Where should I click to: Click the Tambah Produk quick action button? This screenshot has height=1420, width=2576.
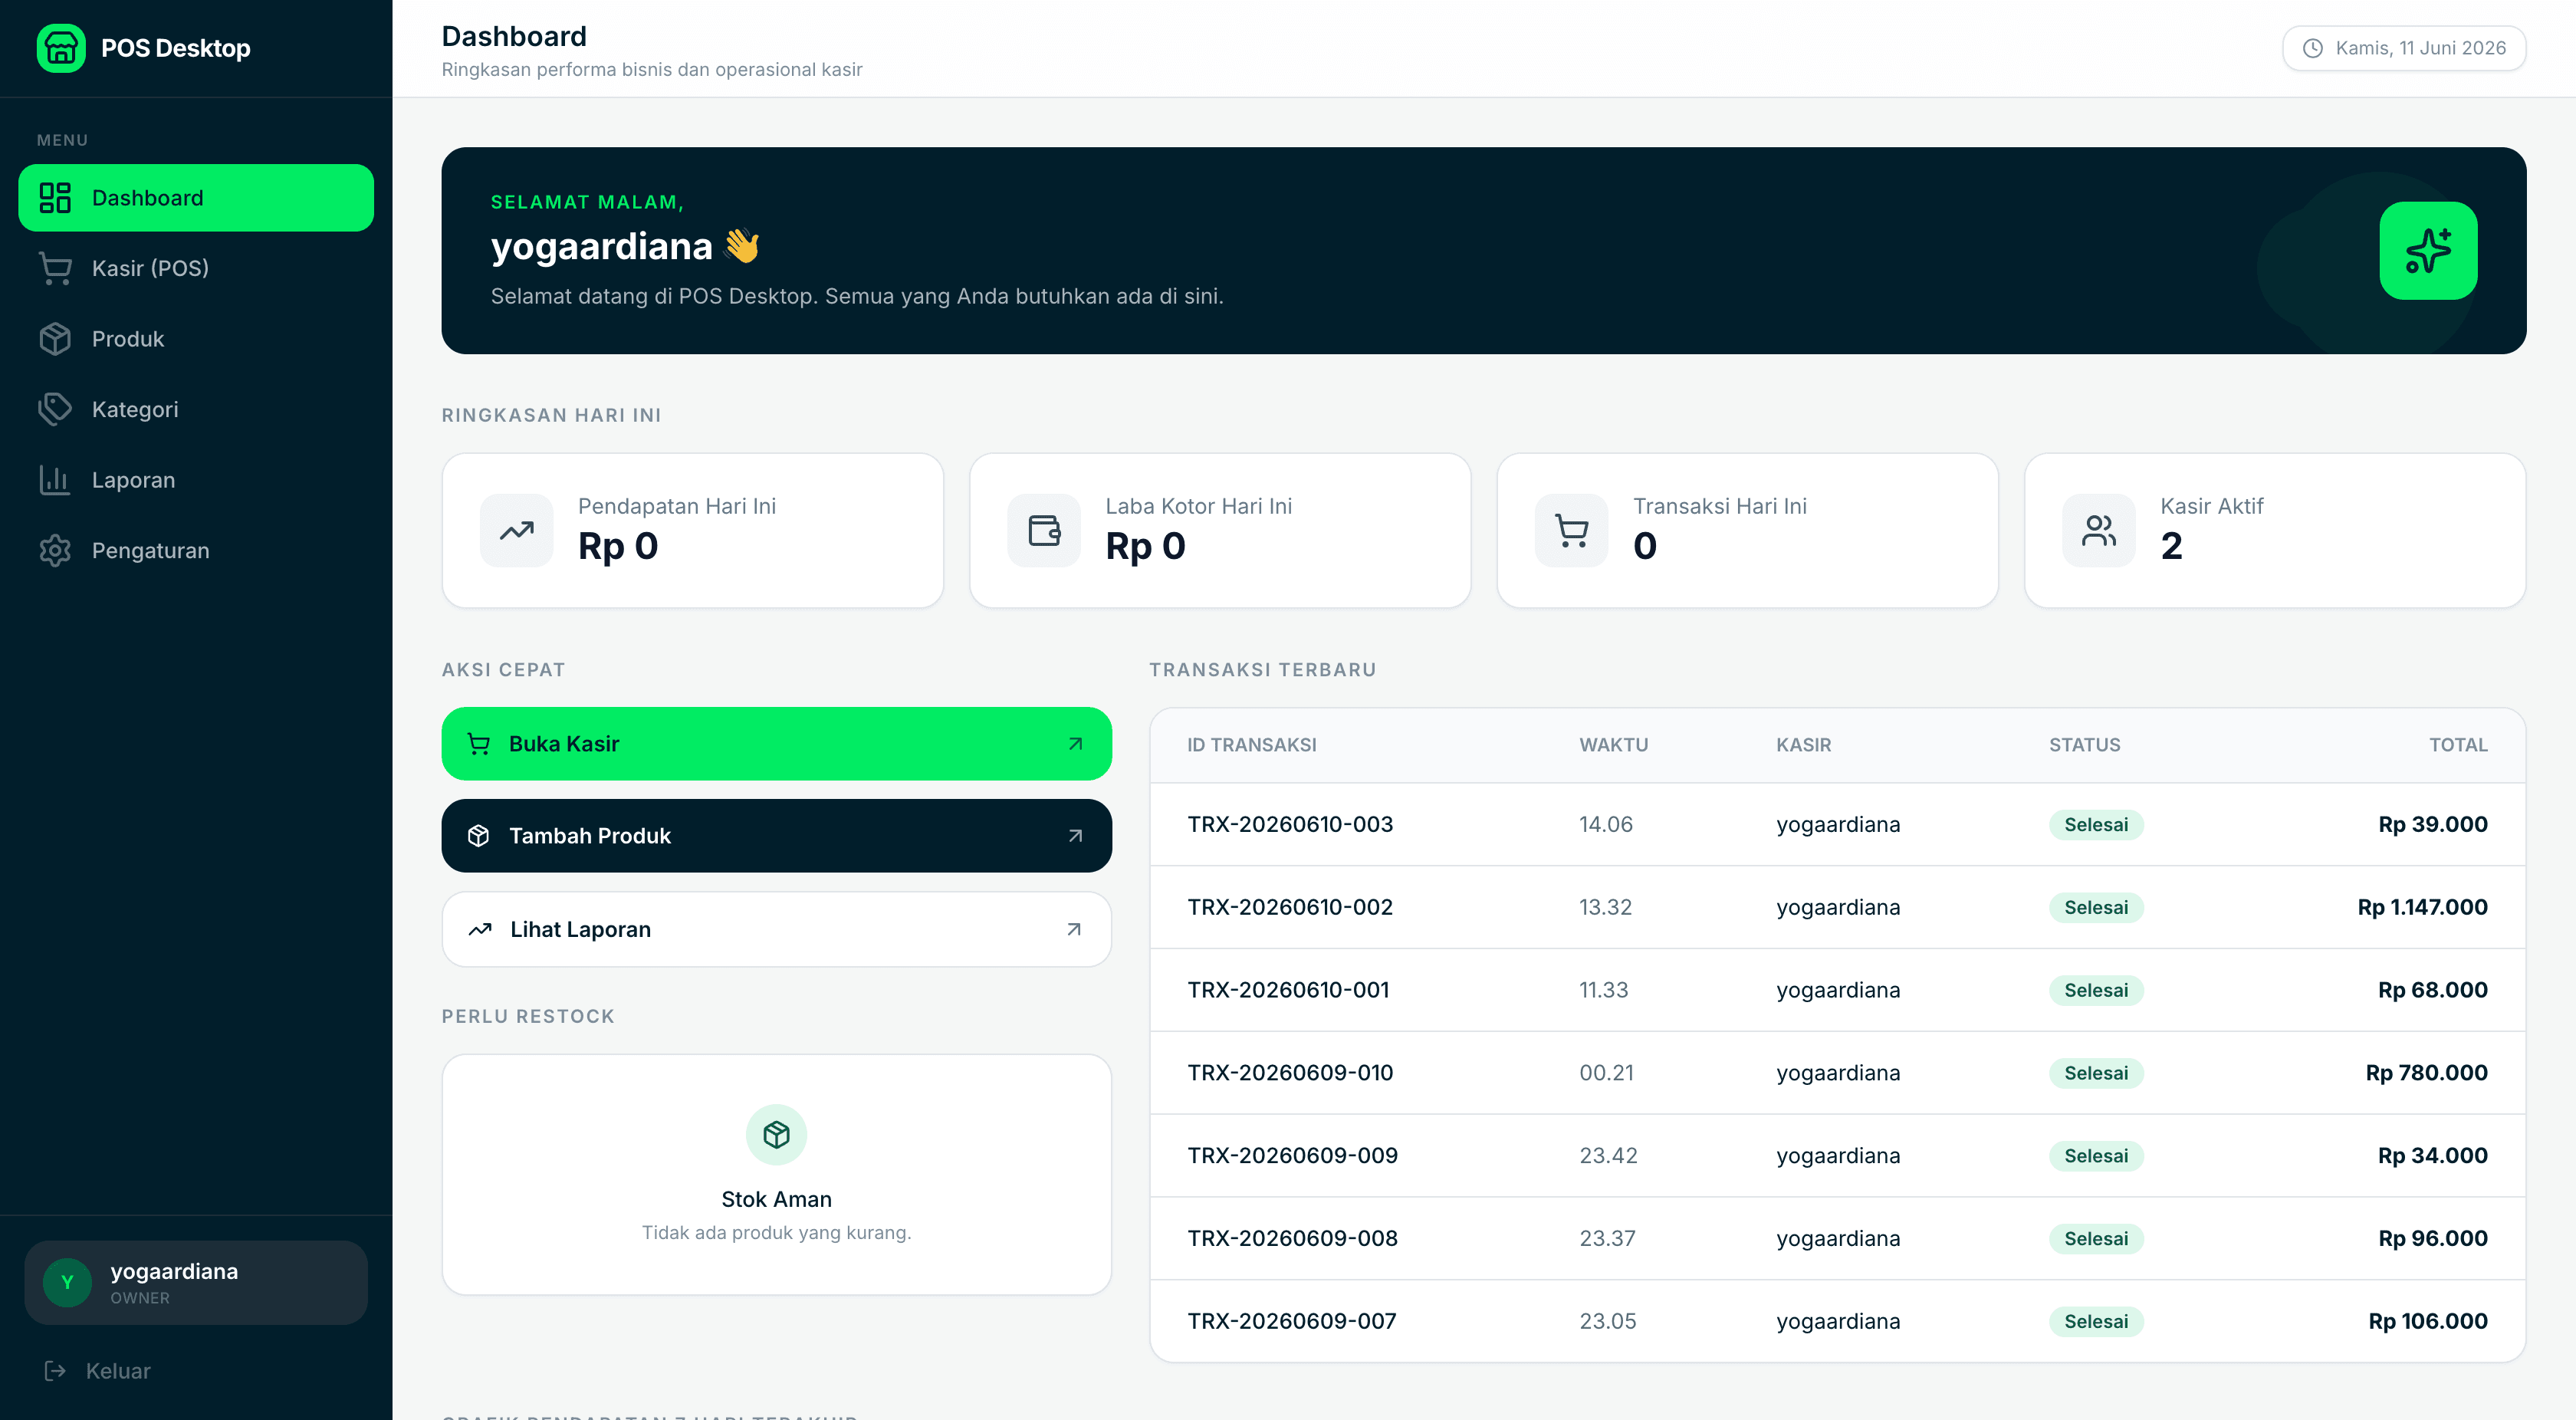point(776,836)
